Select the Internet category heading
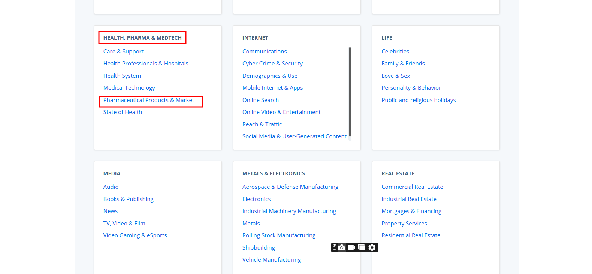Screen dimensions: 592x274 click(x=255, y=38)
